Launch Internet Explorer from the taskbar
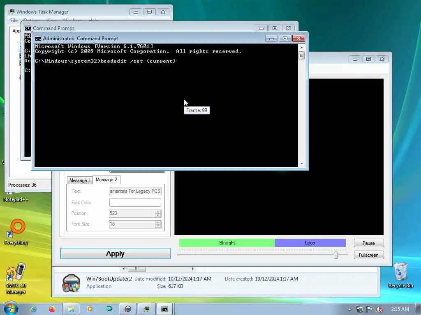Image resolution: width=421 pixels, height=315 pixels. (x=34, y=309)
